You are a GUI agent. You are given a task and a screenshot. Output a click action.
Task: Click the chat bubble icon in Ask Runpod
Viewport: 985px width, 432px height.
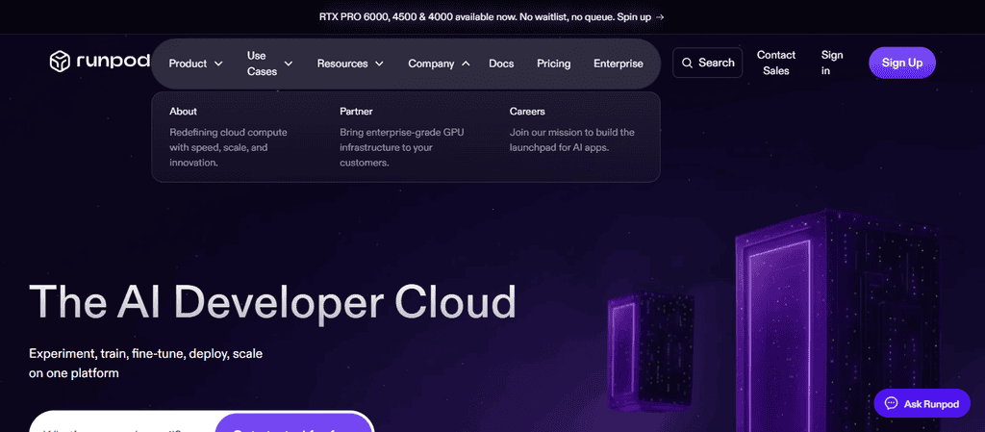pyautogui.click(x=890, y=404)
